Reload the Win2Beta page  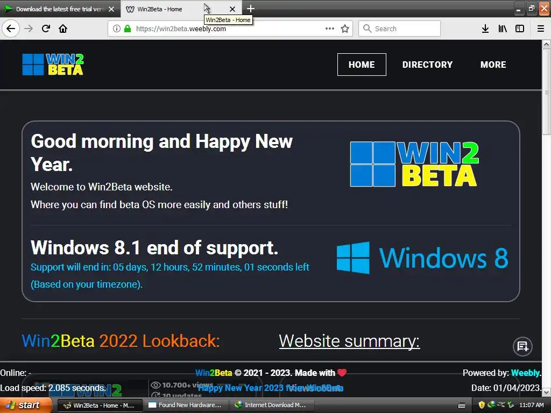point(46,29)
